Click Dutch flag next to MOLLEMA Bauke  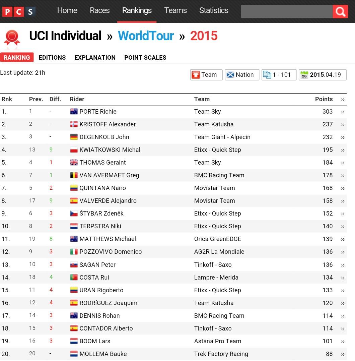pyautogui.click(x=74, y=354)
